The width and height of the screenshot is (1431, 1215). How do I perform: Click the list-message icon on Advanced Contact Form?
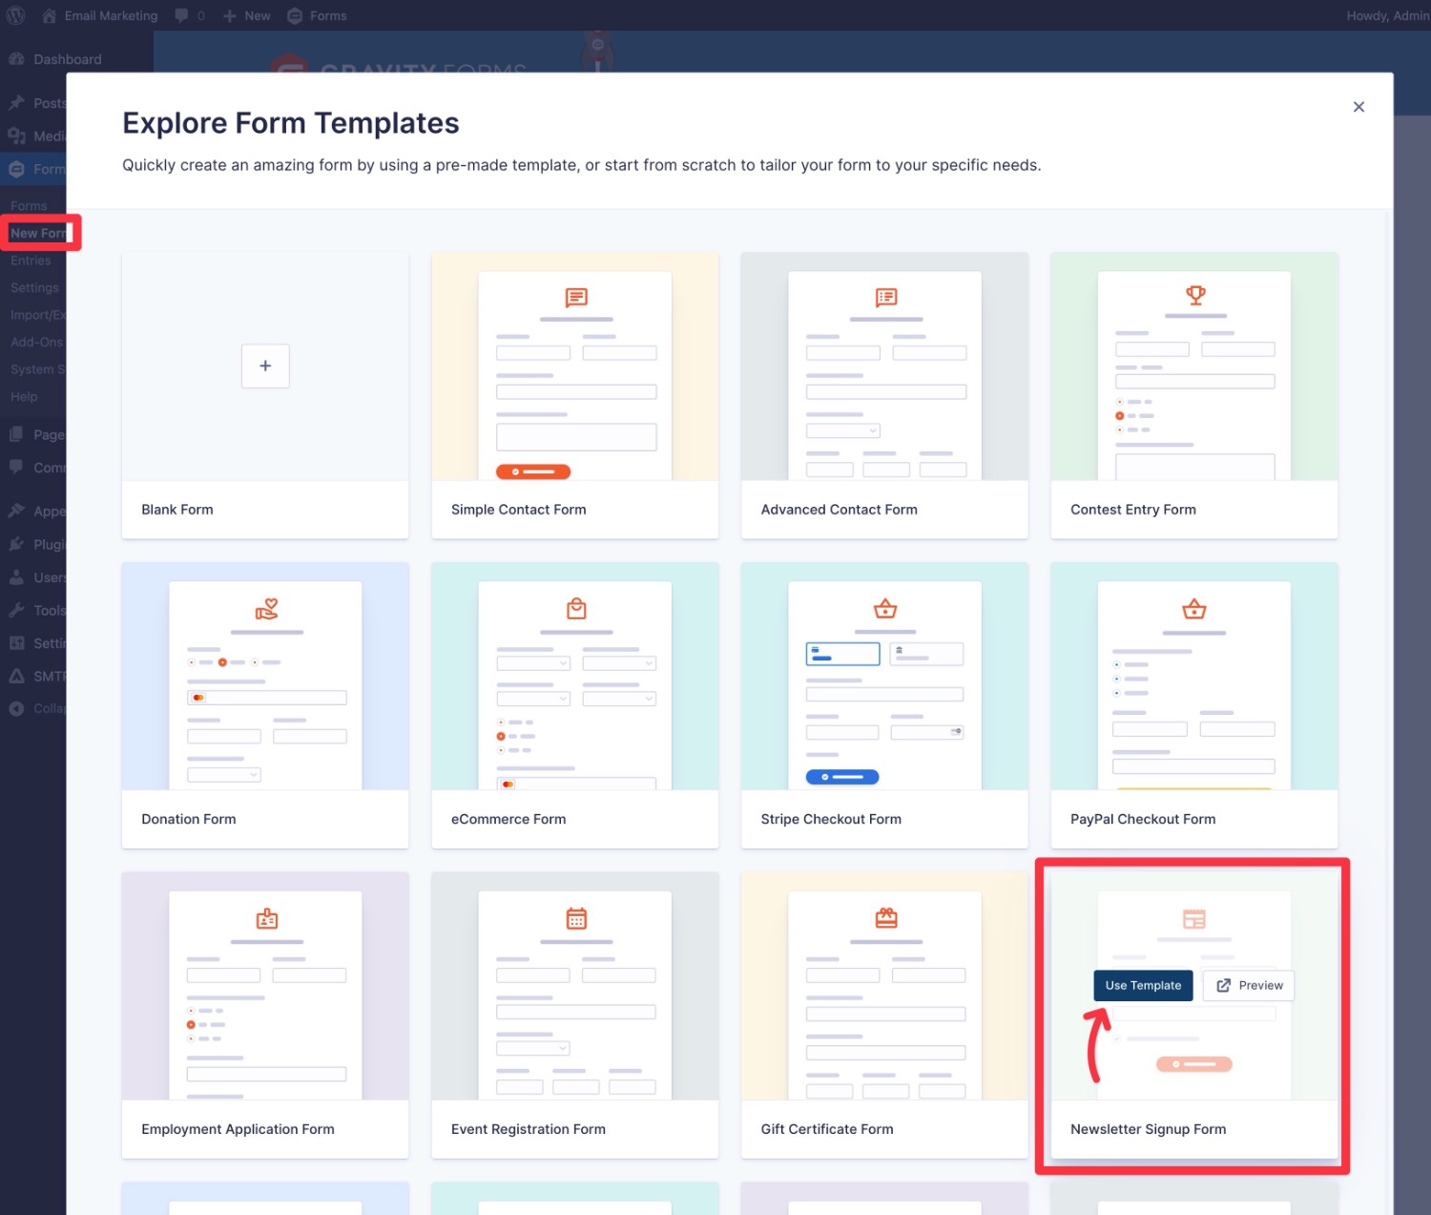coord(886,298)
